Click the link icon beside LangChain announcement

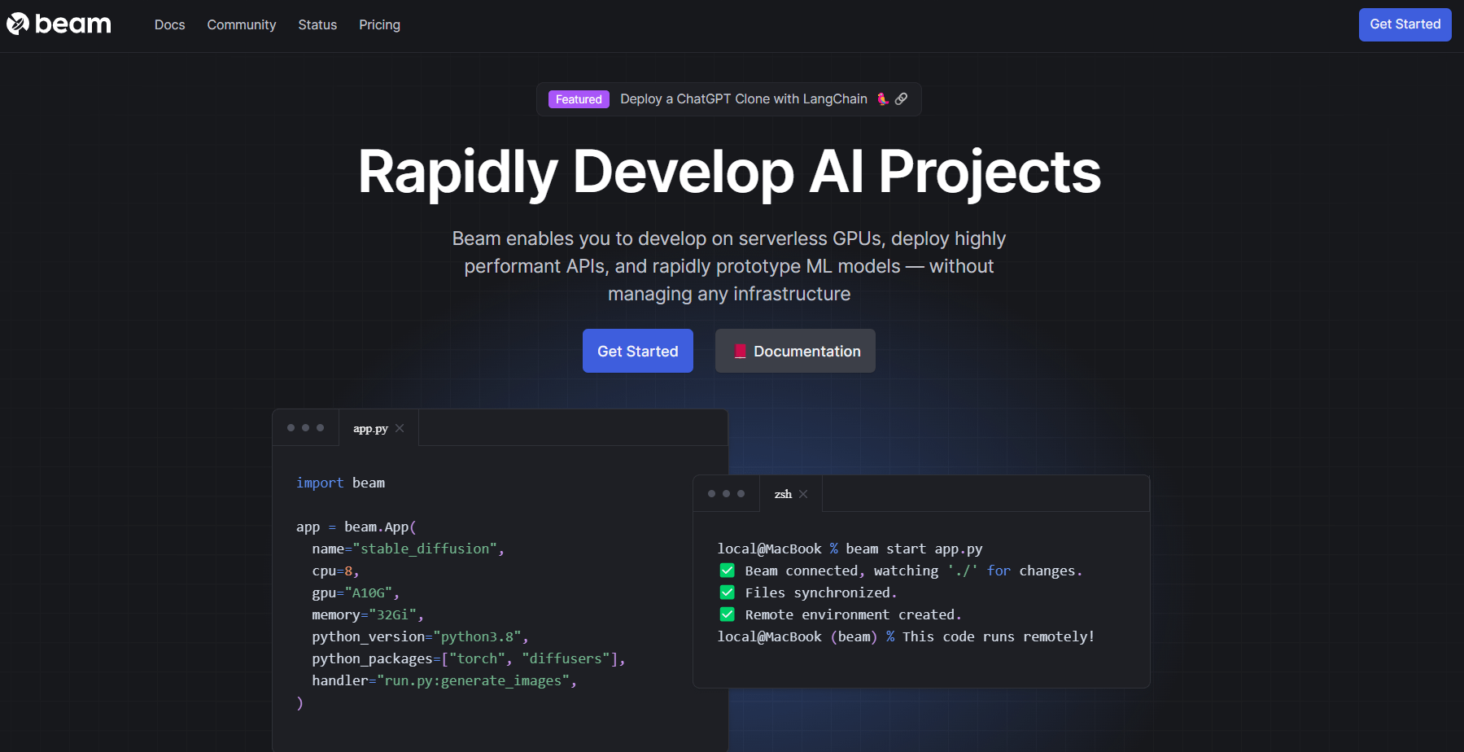[901, 98]
